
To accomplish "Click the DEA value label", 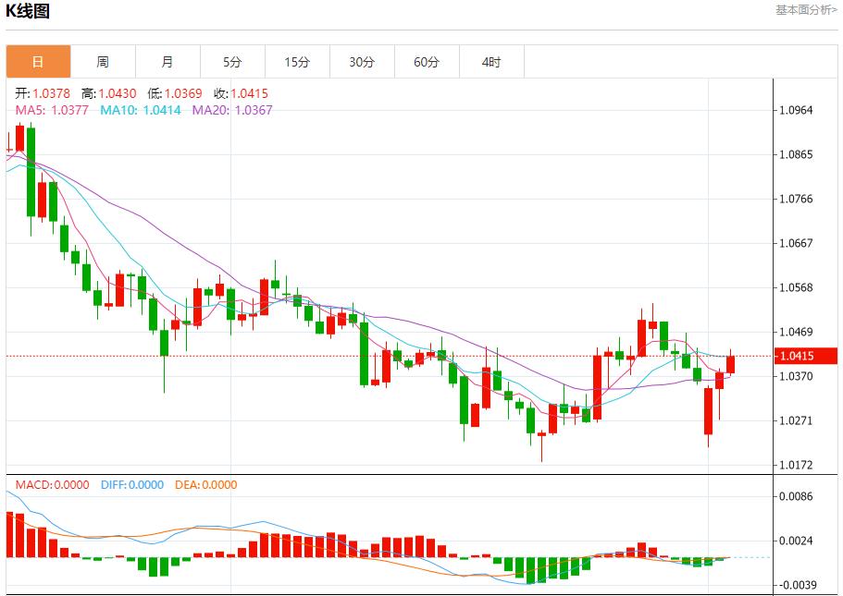I will (206, 484).
